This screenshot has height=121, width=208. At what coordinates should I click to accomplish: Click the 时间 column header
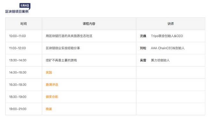click(x=23, y=24)
